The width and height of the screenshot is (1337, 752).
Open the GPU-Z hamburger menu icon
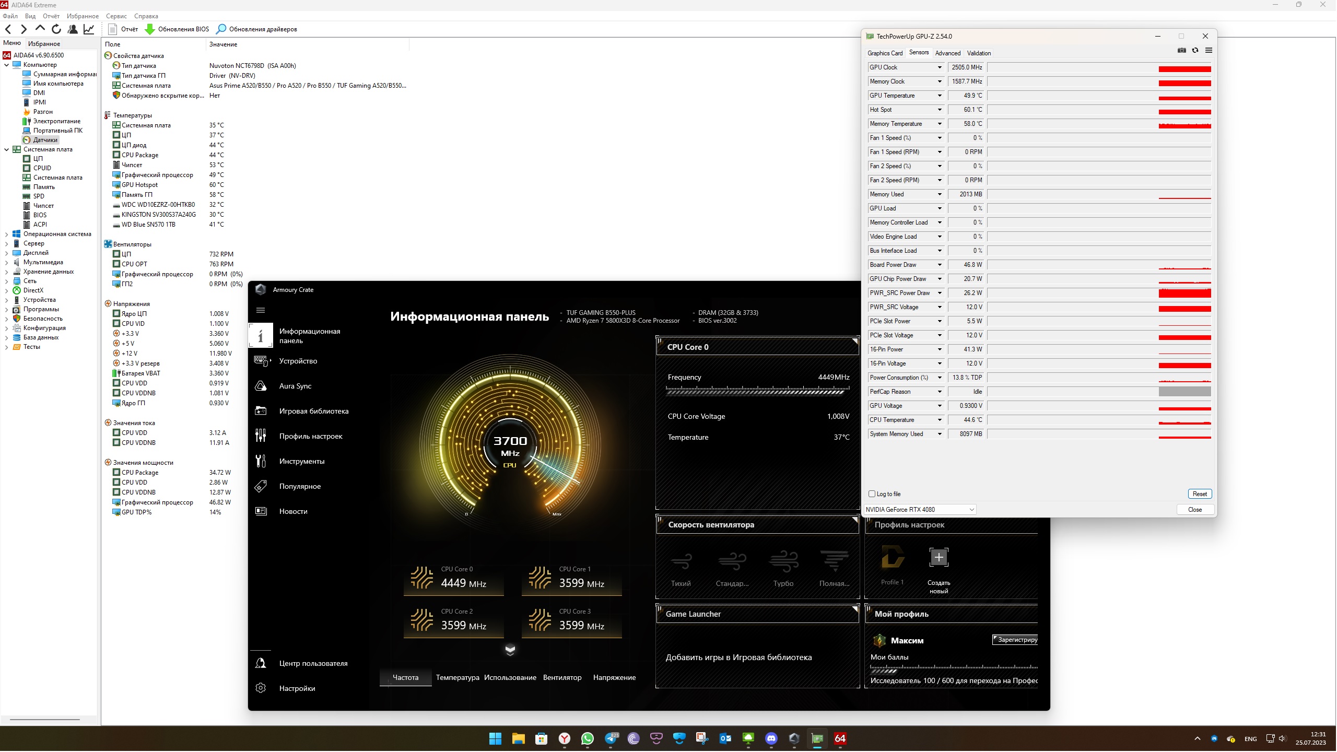[1209, 51]
